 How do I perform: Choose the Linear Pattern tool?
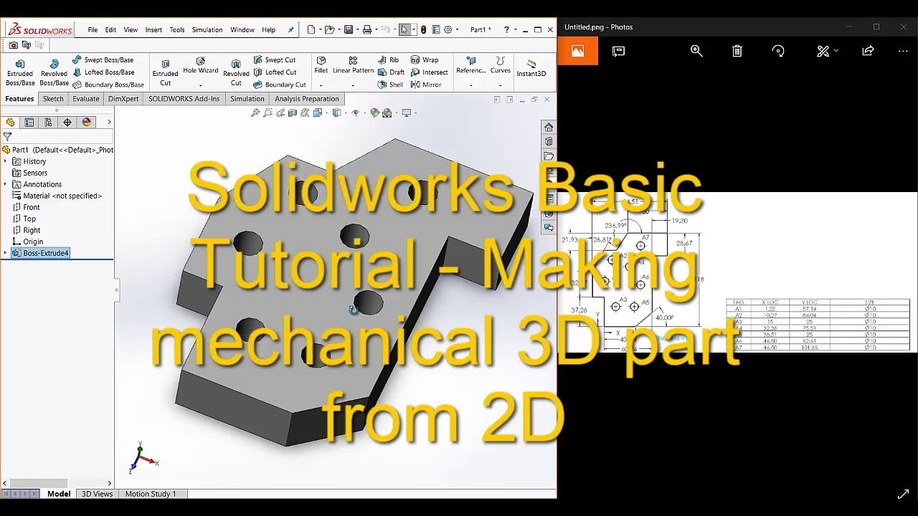click(353, 65)
